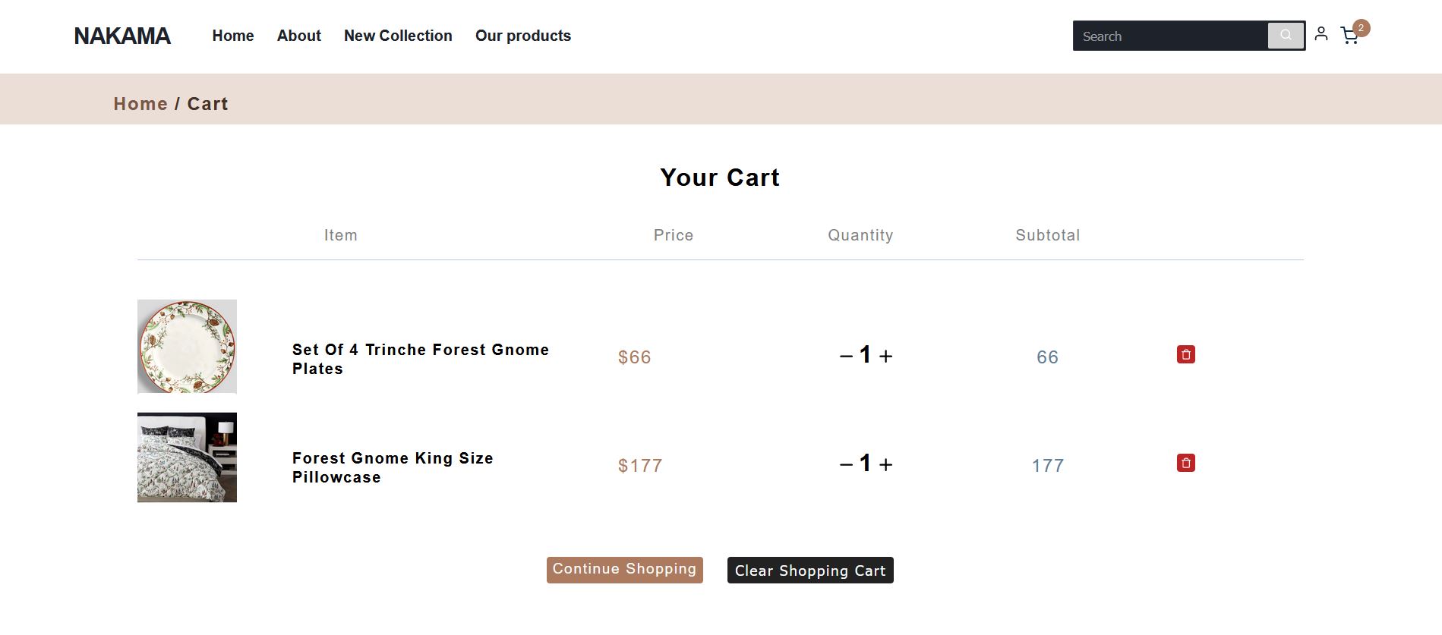The width and height of the screenshot is (1442, 635).
Task: Click the Home breadcrumb link
Action: point(140,104)
